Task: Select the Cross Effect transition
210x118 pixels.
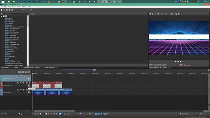Action: tap(10, 51)
